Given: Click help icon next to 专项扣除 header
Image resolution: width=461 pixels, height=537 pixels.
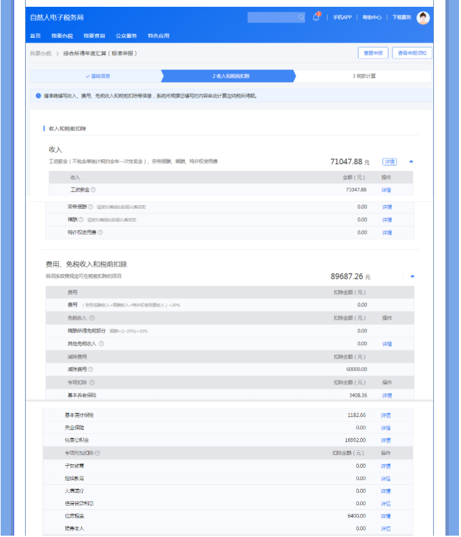Looking at the screenshot, I should tap(92, 382).
